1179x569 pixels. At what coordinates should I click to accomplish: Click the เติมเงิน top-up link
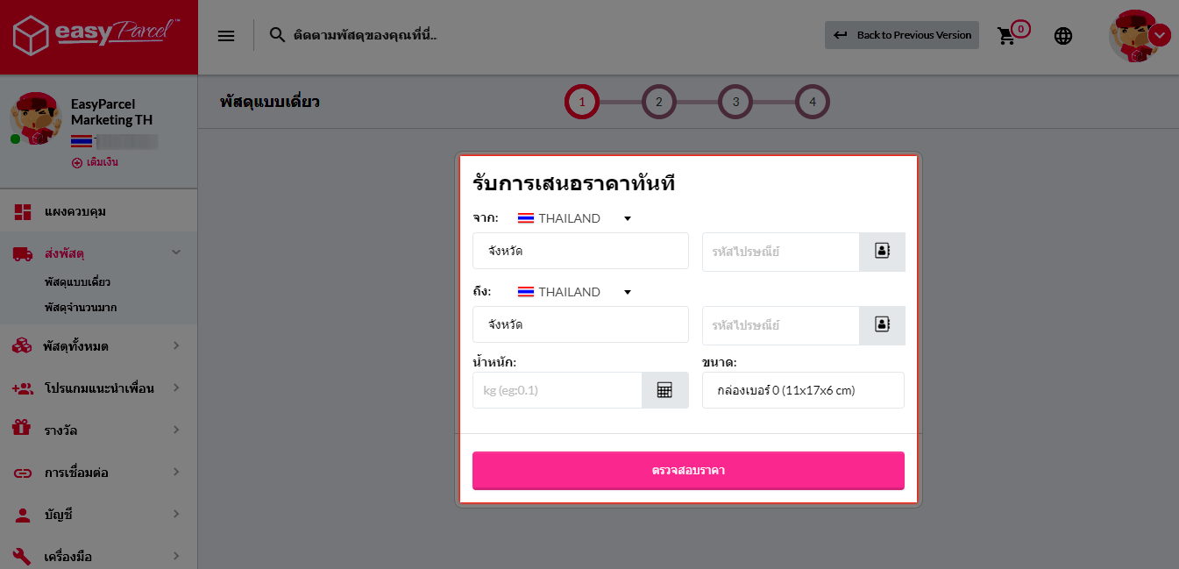[x=96, y=162]
